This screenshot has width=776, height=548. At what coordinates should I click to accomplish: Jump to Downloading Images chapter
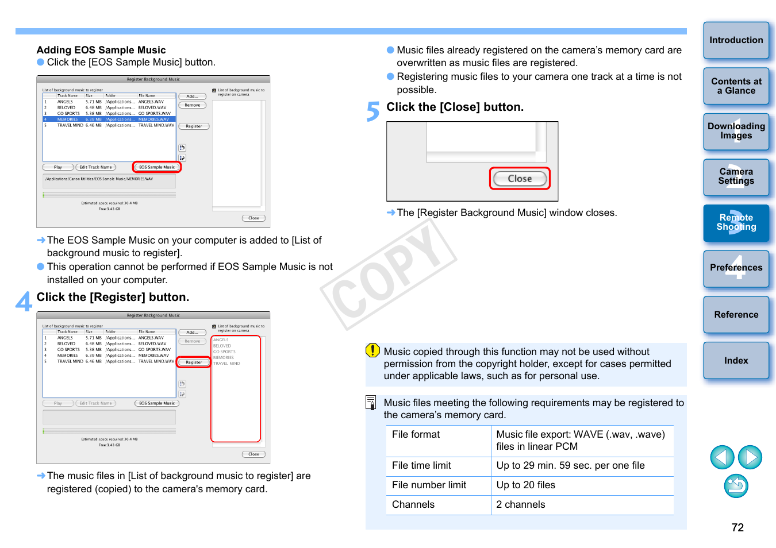736,132
